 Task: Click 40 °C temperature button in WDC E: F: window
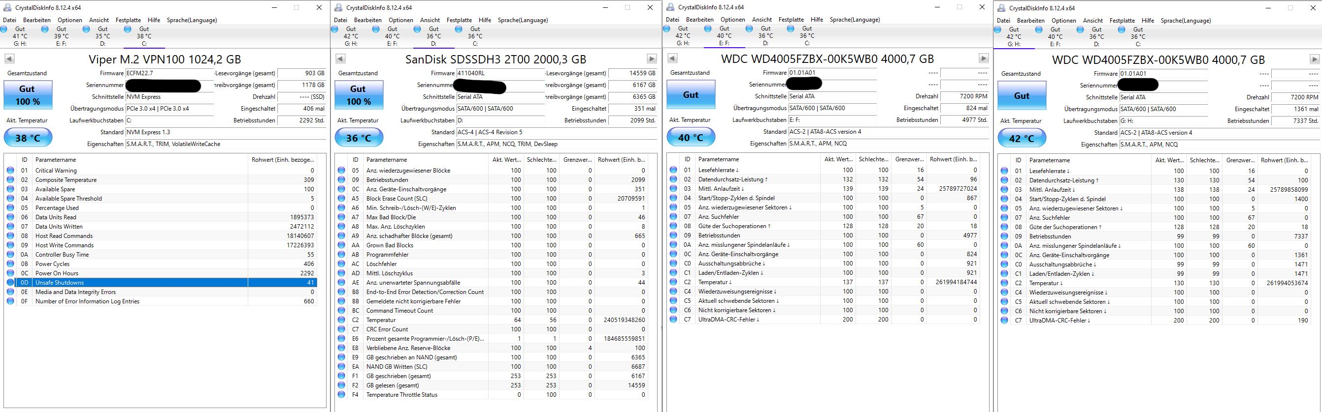click(x=691, y=137)
